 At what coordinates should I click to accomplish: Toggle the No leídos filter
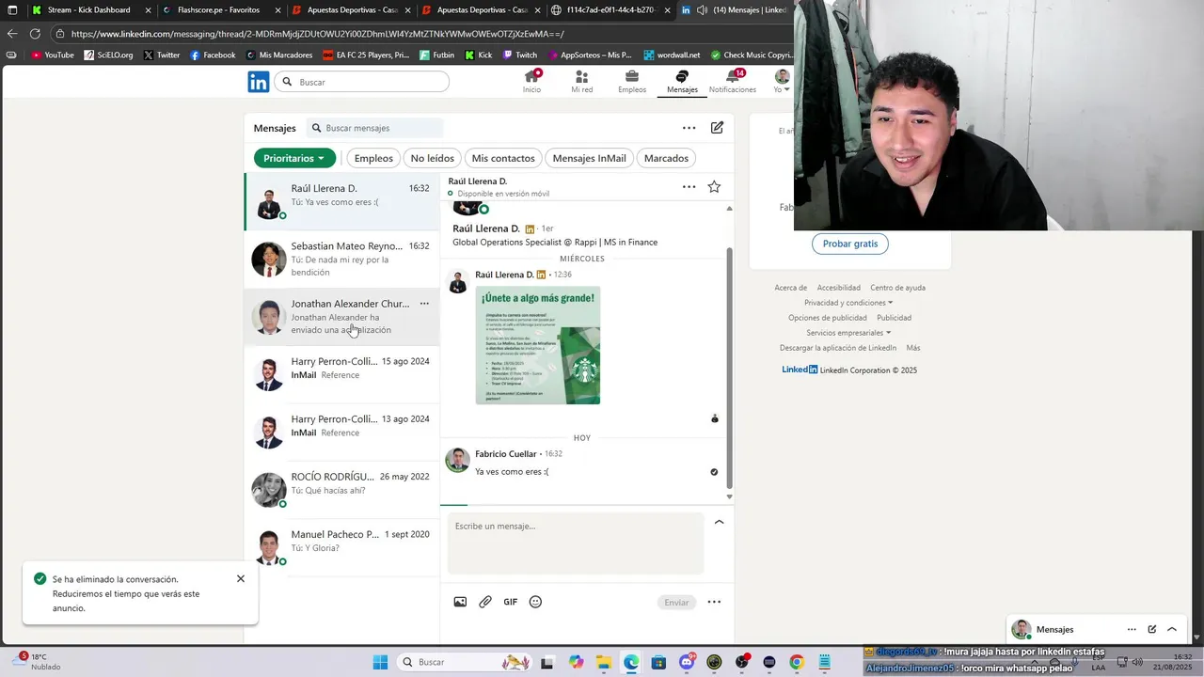tap(433, 158)
